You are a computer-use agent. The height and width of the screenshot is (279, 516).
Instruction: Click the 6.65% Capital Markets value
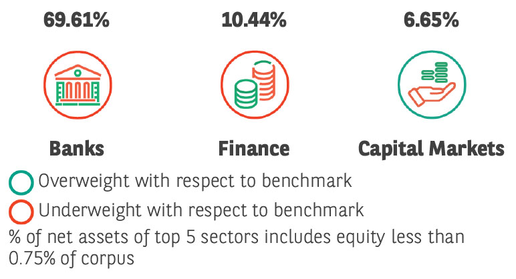tap(431, 19)
